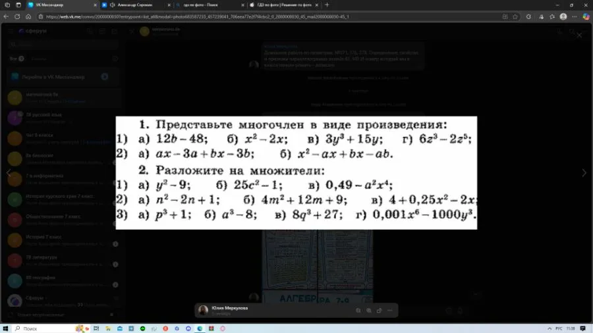Close the VK Мессенджер tab

pyautogui.click(x=94, y=5)
